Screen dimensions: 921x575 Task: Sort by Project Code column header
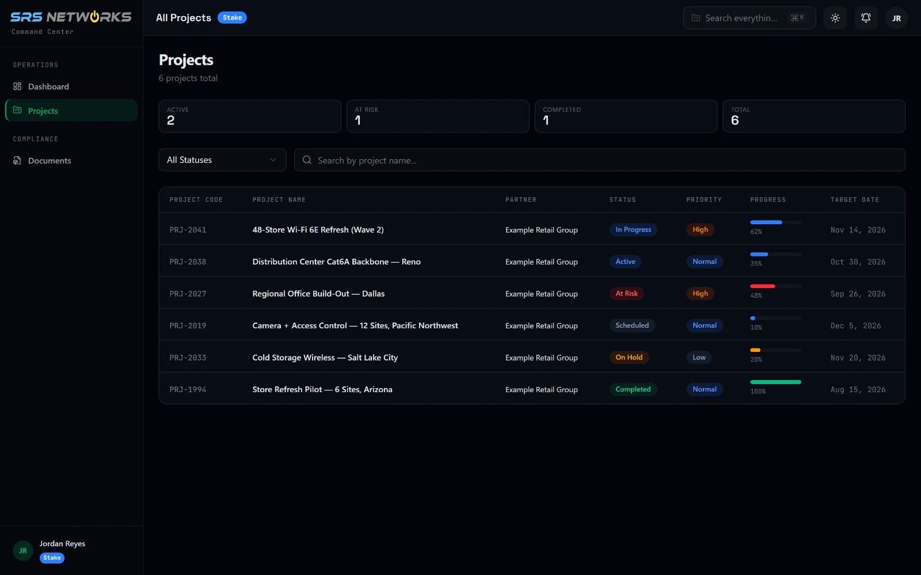click(196, 200)
